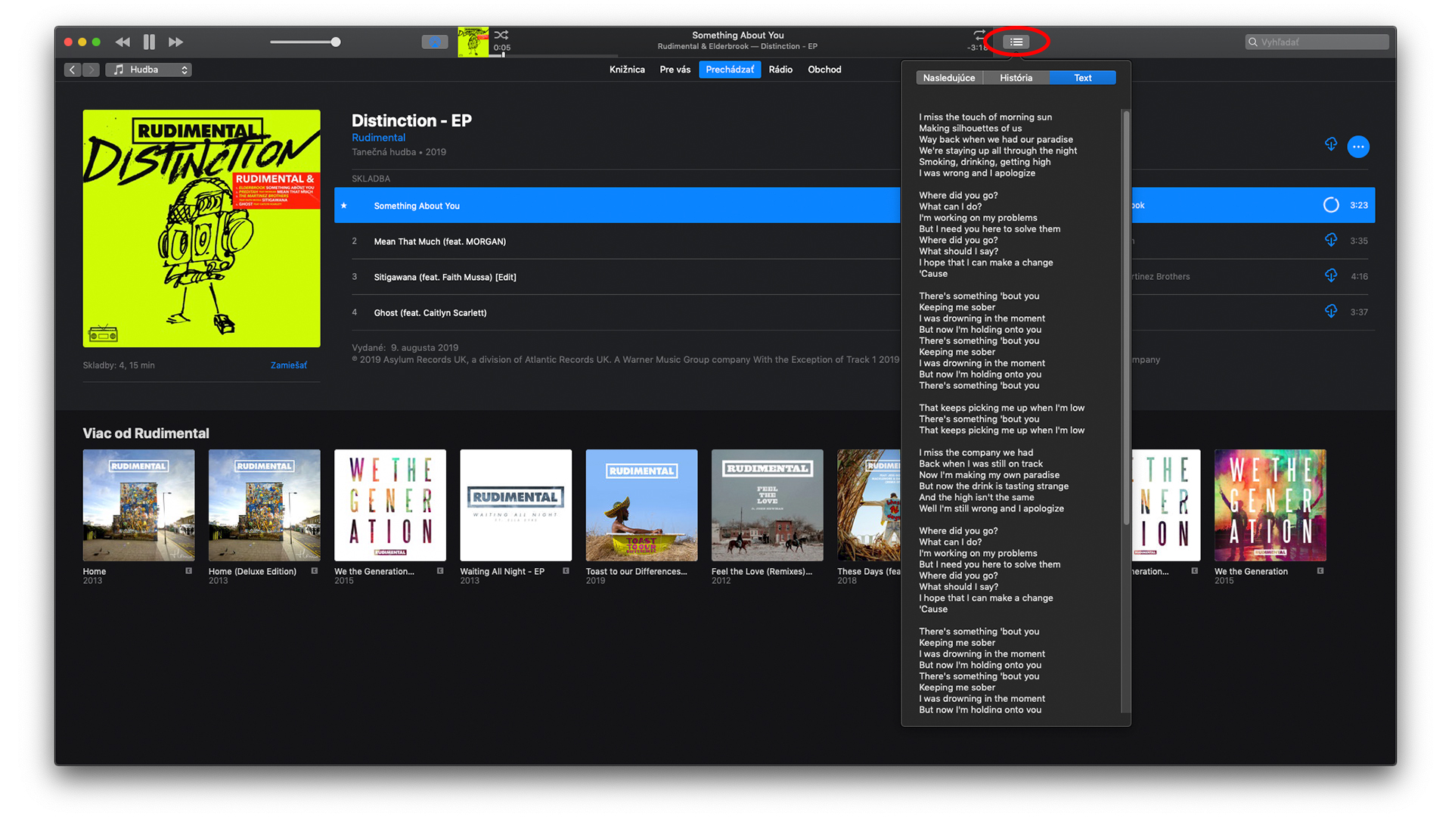Viewport: 1452px width, 817px height.
Task: Open colorful We the Generation 2015 cover
Action: pyautogui.click(x=1270, y=505)
